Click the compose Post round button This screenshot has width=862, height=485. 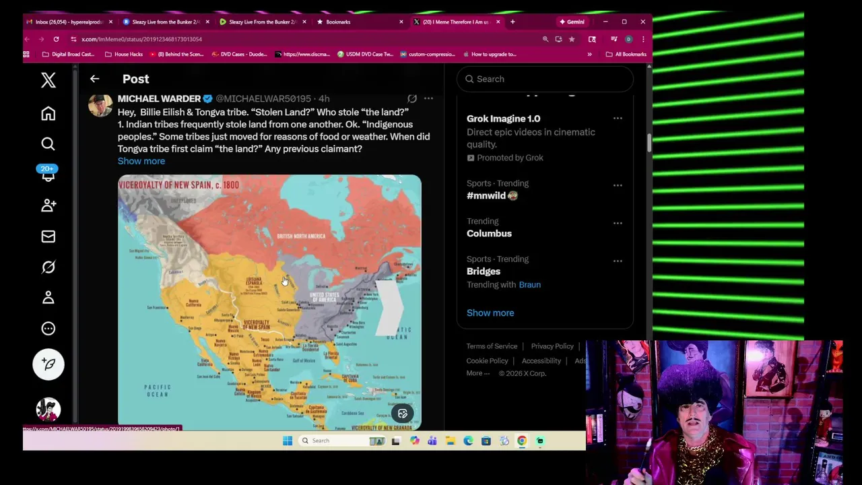point(48,364)
